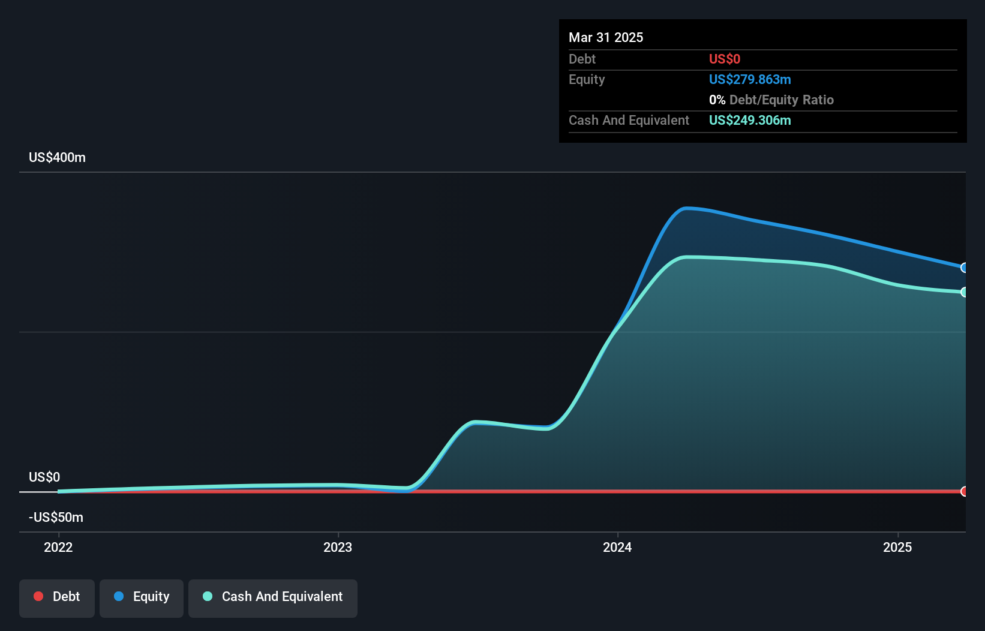The image size is (985, 631).
Task: Click the teal Cash And Equivalent dot
Action: pos(208,596)
